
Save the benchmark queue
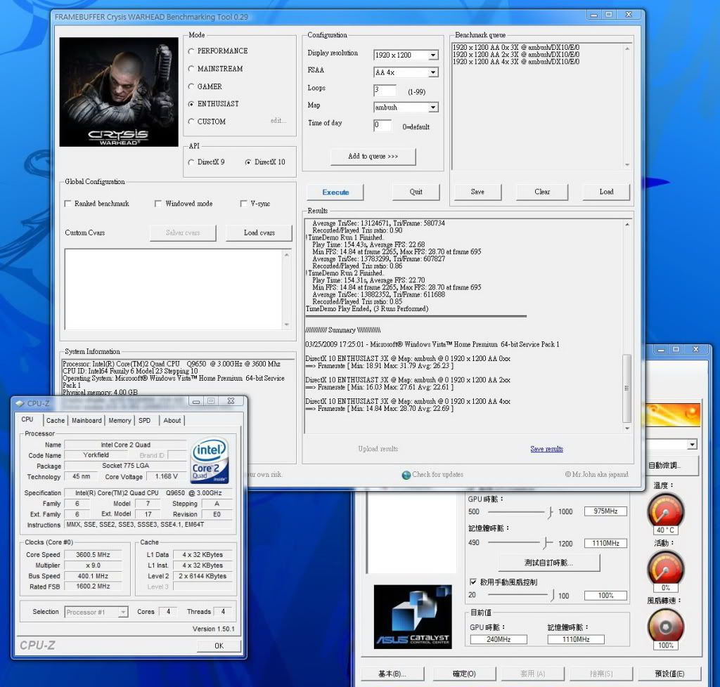click(477, 192)
